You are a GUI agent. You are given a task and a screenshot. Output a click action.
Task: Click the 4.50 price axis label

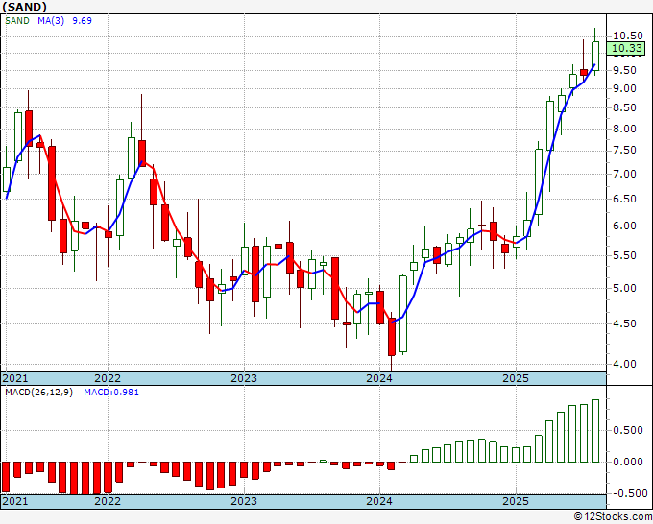coord(625,323)
